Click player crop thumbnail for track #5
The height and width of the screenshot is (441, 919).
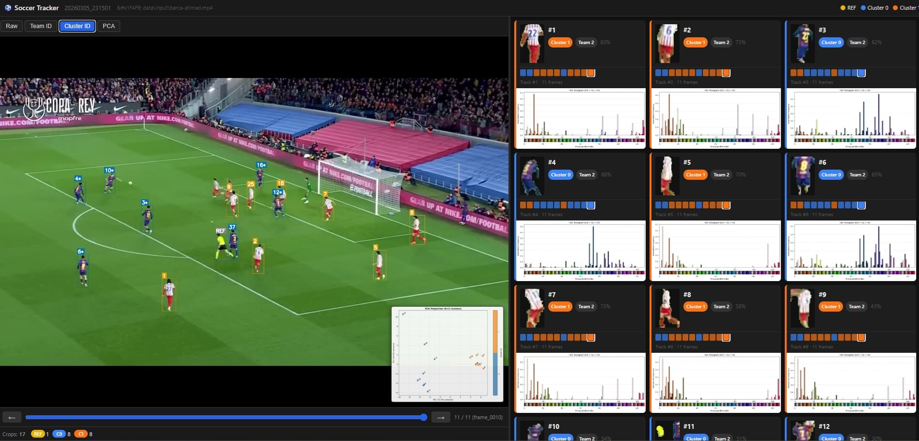(667, 176)
